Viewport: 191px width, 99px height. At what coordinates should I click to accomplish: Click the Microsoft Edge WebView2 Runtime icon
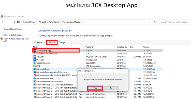coord(35,72)
